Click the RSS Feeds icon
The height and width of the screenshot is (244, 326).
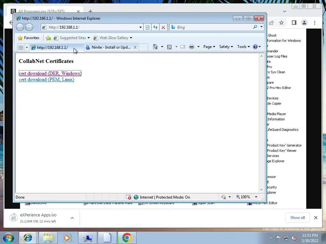coord(169,47)
